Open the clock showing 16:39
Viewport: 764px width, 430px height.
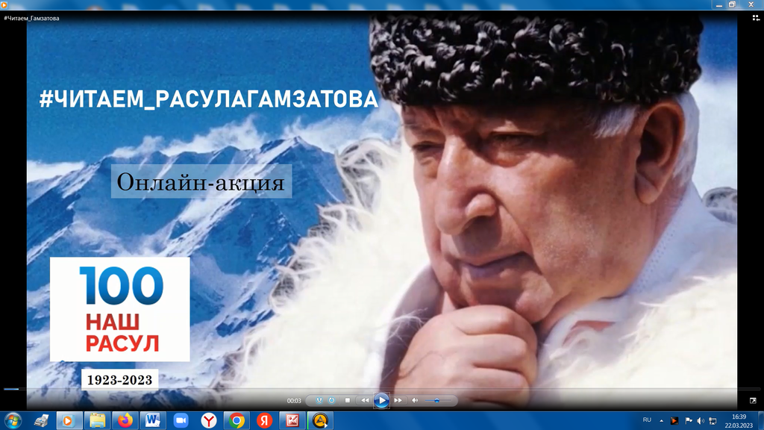(x=739, y=420)
